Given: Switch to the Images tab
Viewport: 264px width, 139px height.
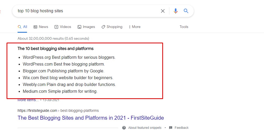Looking at the screenshot, I should click(86, 27).
